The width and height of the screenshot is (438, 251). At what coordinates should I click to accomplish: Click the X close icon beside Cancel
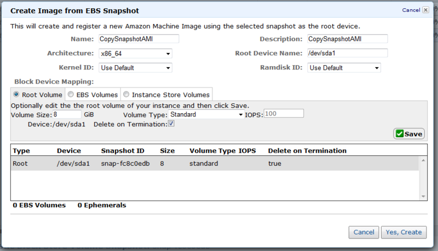coord(425,10)
